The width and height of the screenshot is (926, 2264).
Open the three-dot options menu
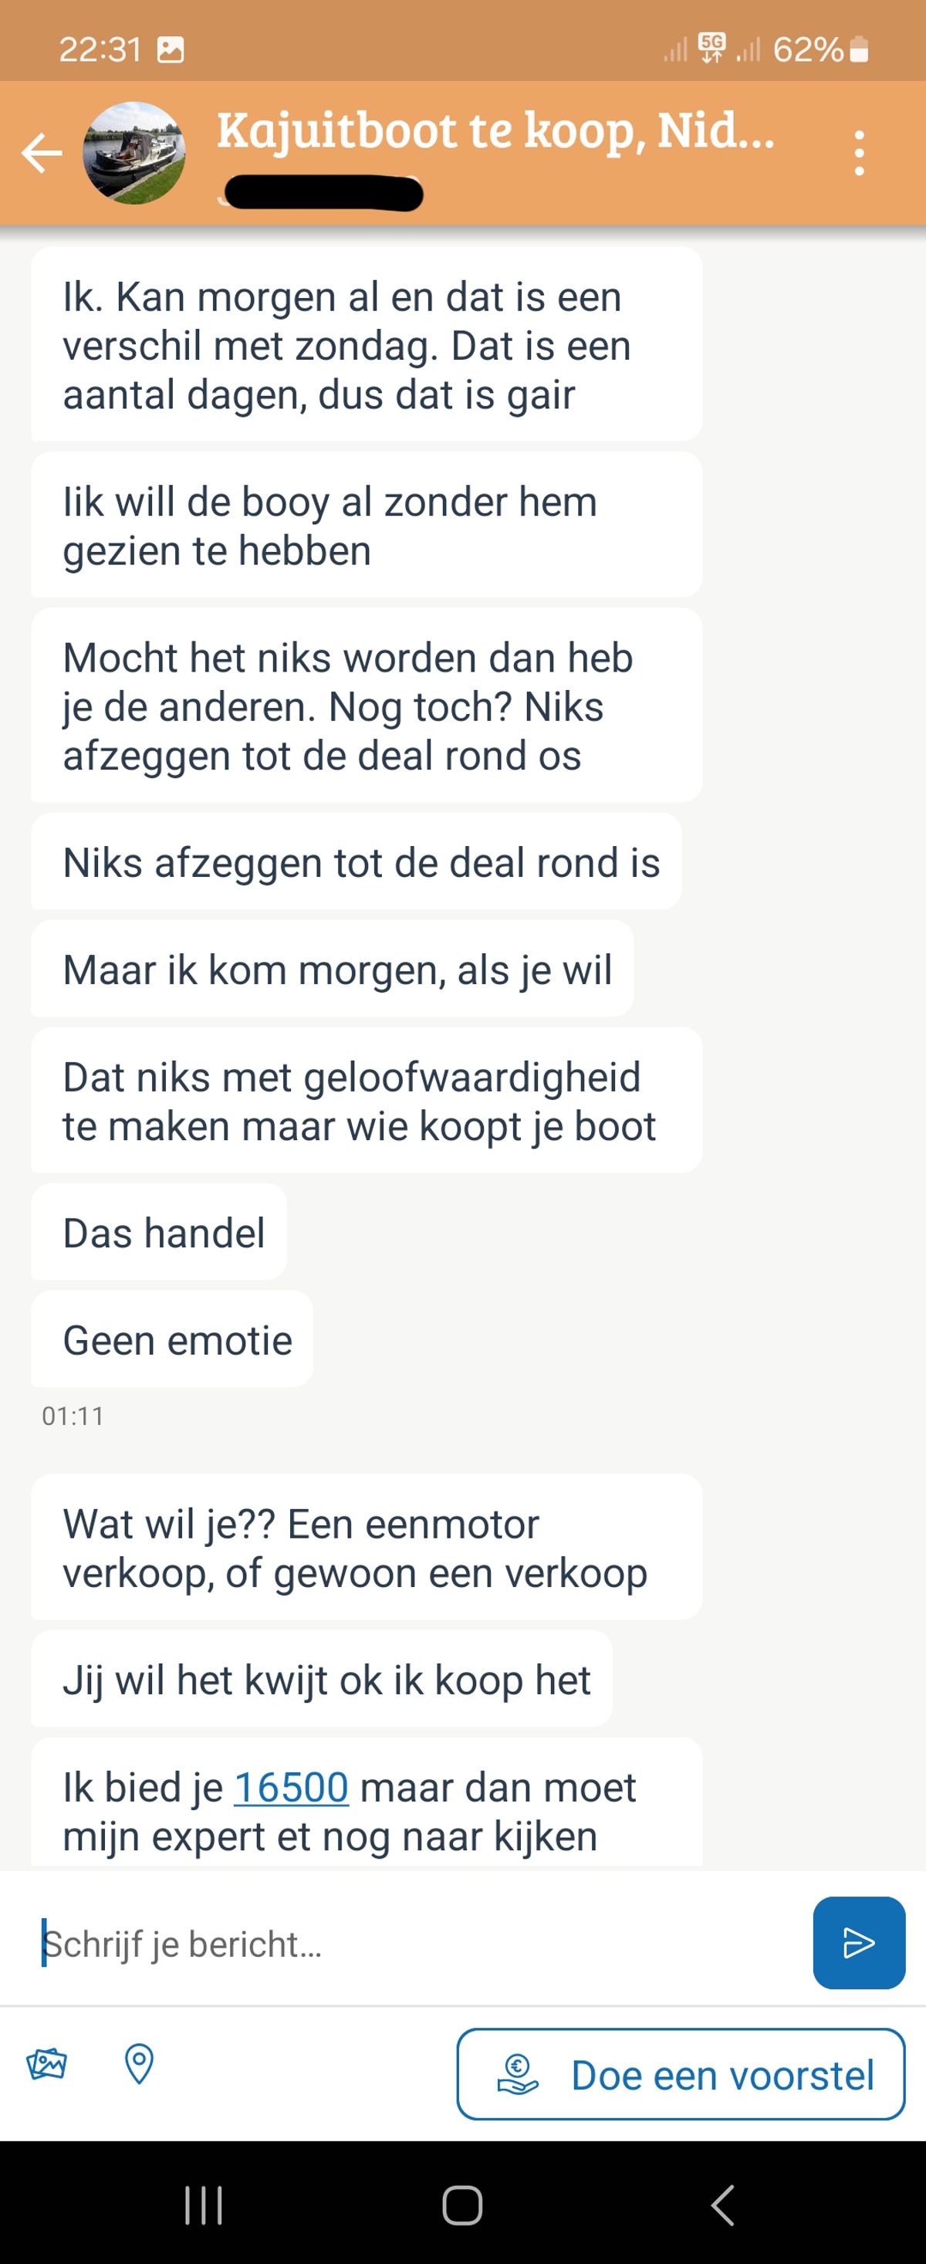(x=859, y=153)
